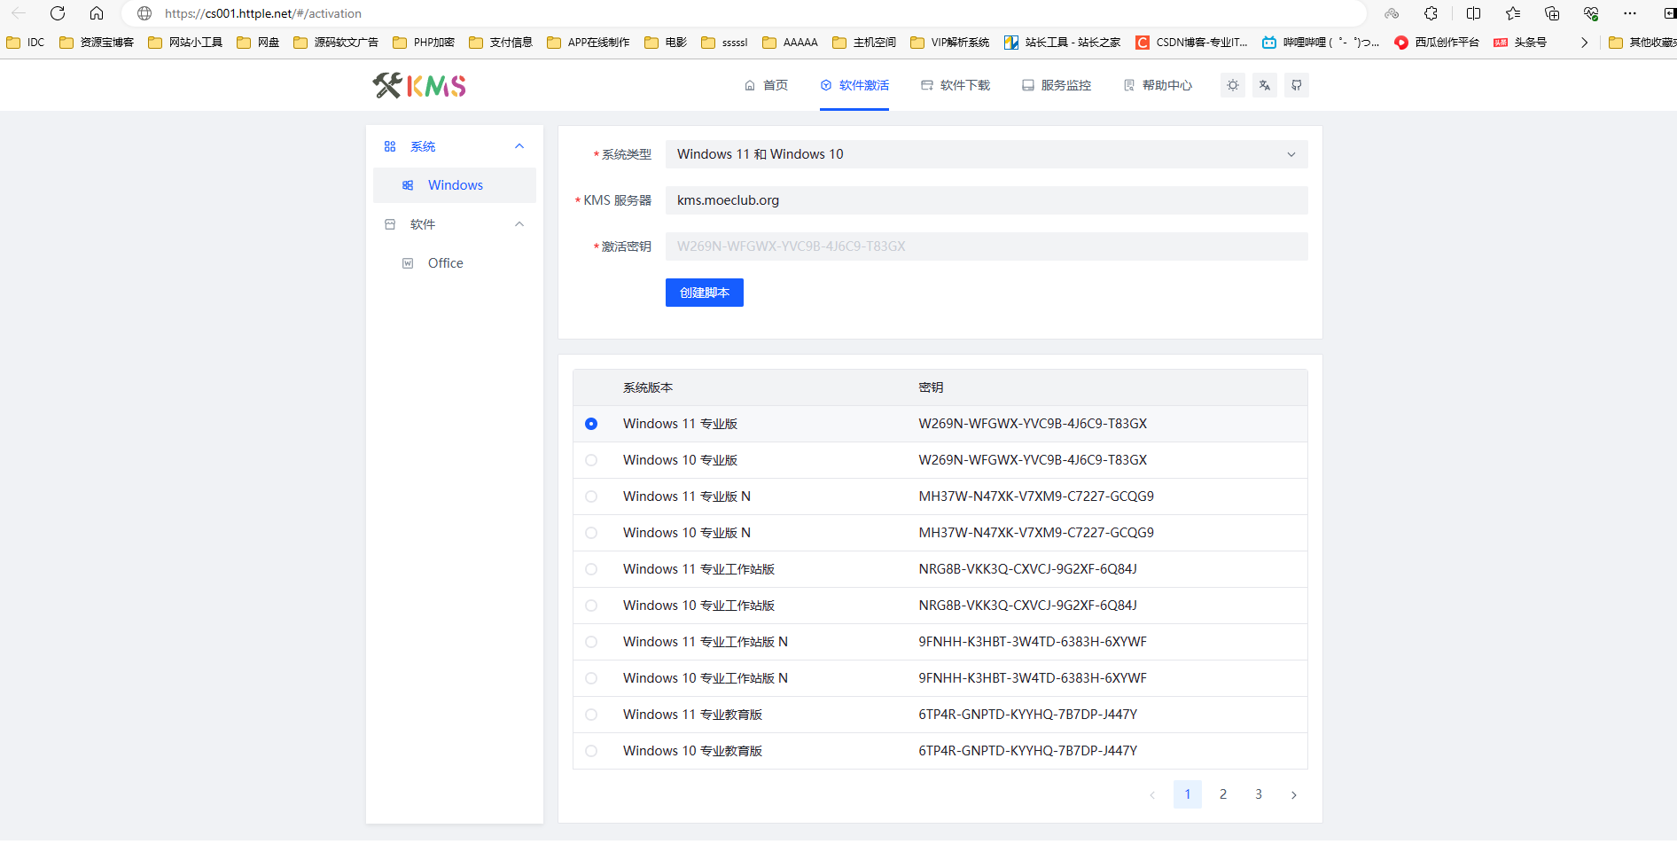Select Windows 10 专业版 radio button
Viewport: 1677px width, 852px height.
pyautogui.click(x=591, y=460)
